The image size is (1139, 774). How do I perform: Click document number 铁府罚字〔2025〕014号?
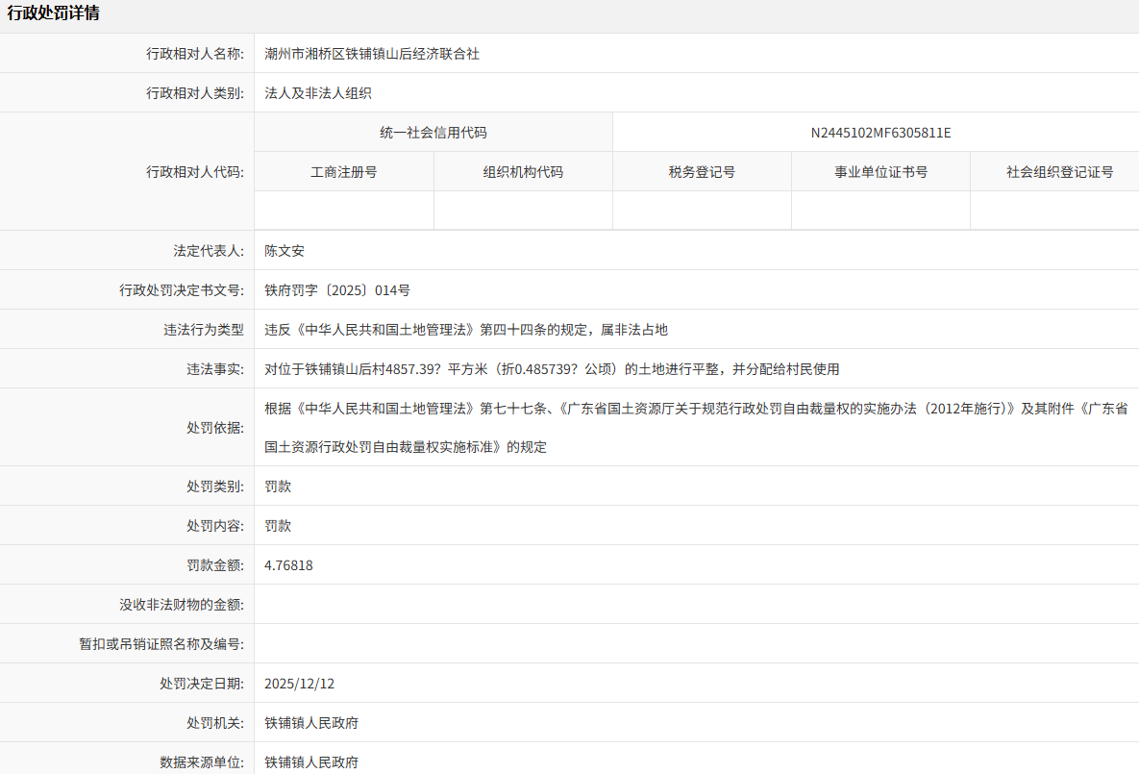tap(337, 290)
